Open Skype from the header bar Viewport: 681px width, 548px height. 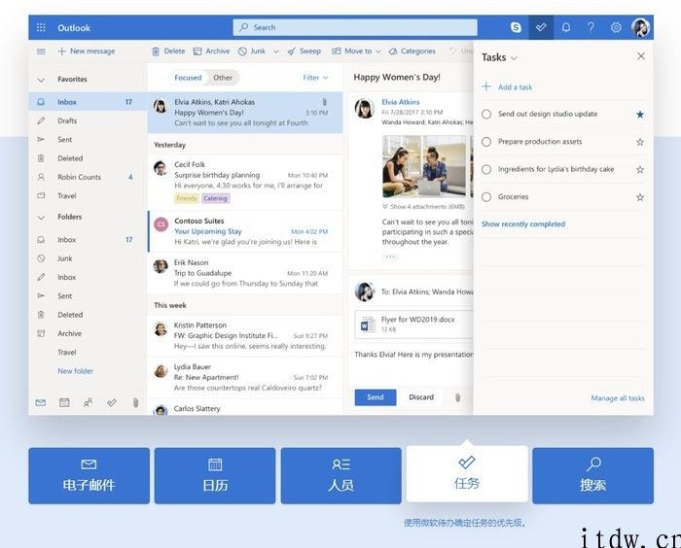tap(516, 28)
